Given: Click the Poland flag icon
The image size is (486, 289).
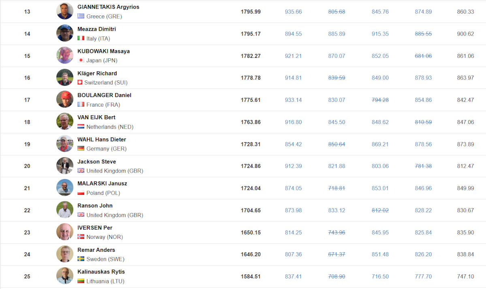Looking at the screenshot, I should 81,193.
